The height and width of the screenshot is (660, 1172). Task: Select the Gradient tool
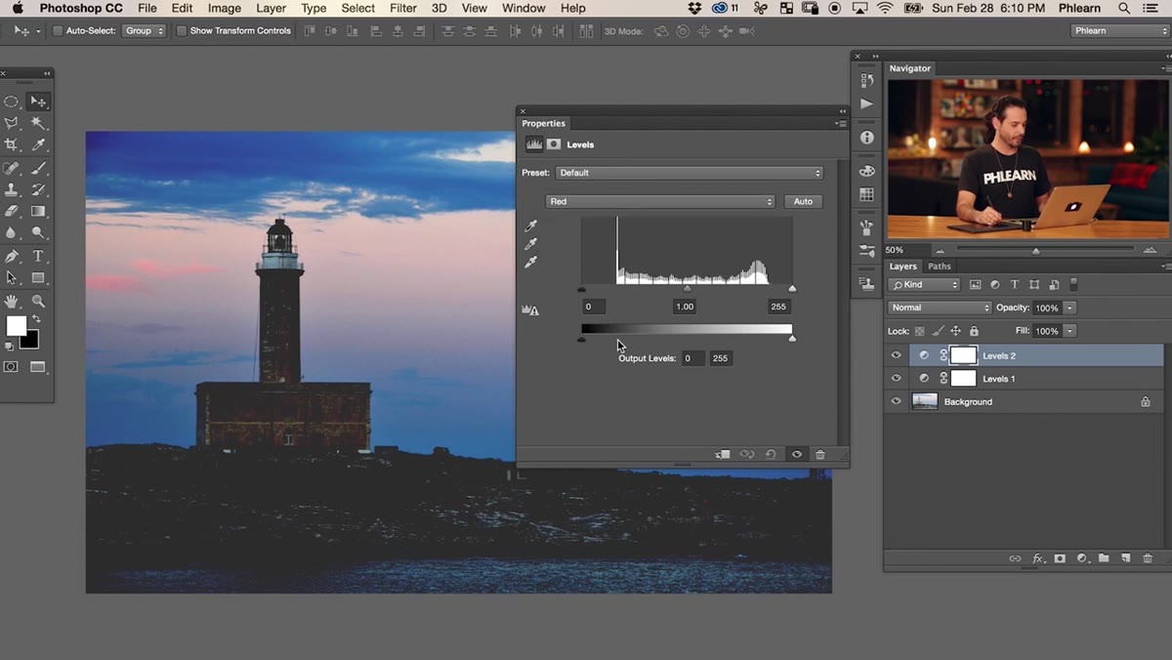pos(38,211)
